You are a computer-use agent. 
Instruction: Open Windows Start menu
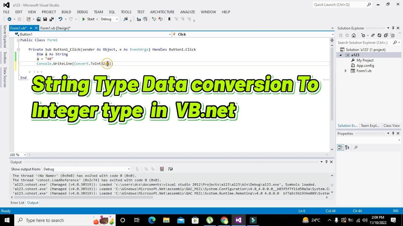pyautogui.click(x=7, y=220)
